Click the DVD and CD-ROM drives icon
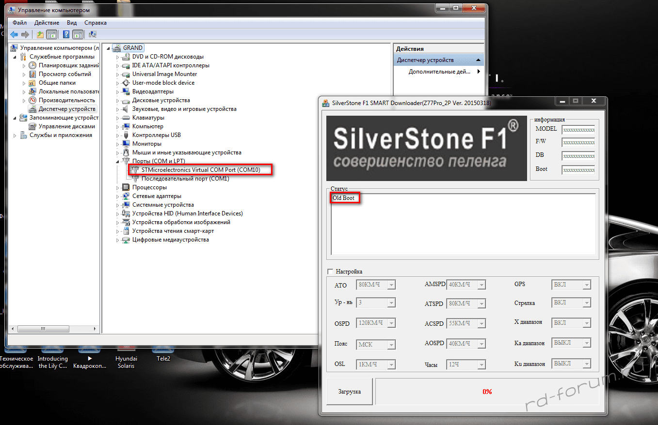This screenshot has height=425, width=658. pyautogui.click(x=126, y=57)
